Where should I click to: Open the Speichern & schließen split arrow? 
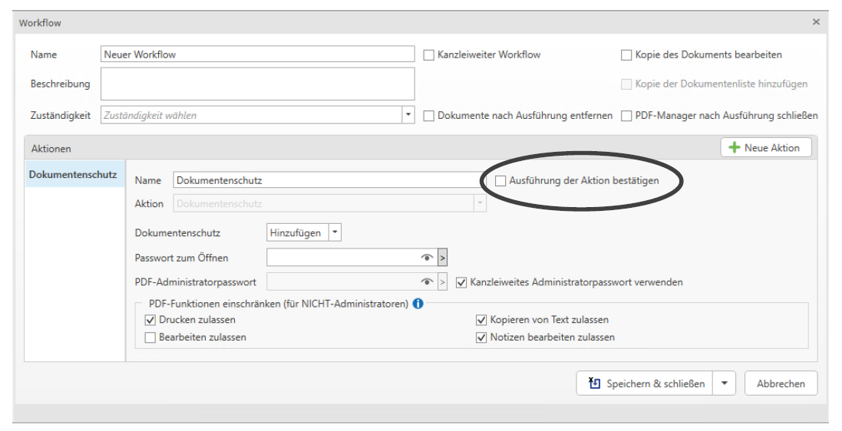point(725,383)
